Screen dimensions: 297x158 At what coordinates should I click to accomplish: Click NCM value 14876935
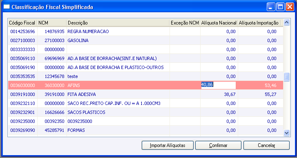point(55,31)
